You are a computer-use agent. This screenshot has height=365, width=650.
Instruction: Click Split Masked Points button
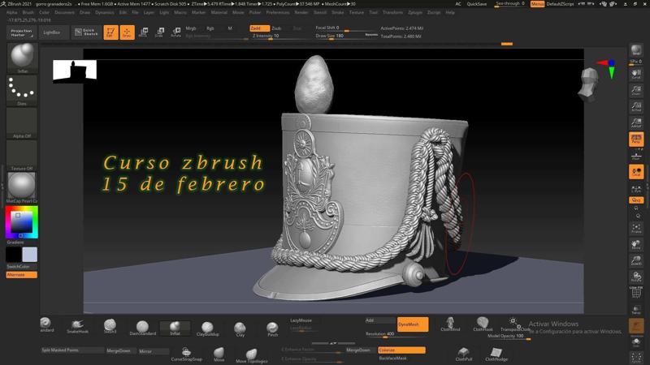72,350
